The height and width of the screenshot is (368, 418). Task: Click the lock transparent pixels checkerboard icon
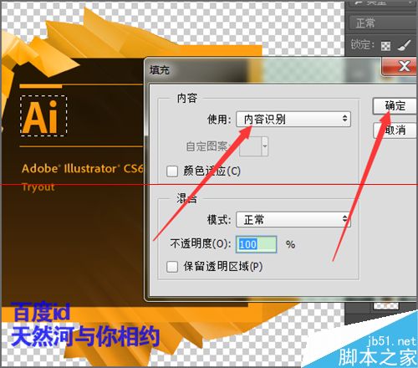click(385, 46)
